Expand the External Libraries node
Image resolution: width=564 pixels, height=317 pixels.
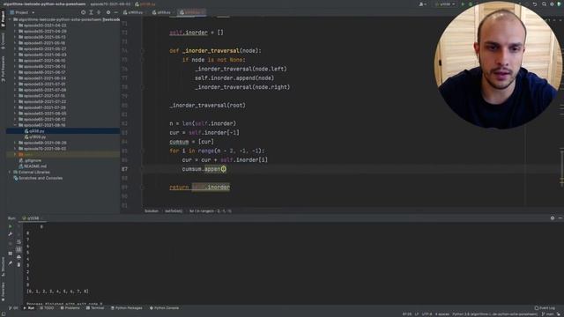click(x=10, y=173)
